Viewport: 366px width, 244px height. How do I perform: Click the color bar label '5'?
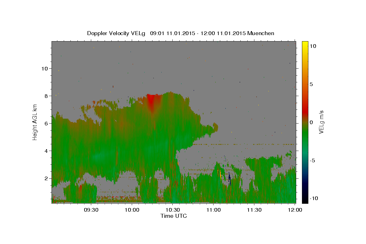(311, 84)
